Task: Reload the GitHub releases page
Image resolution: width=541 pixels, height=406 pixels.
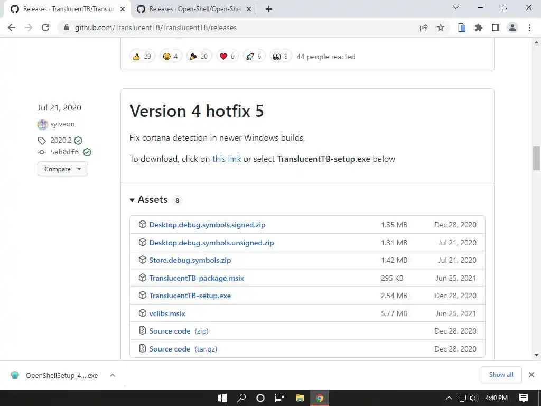Action: (45, 27)
